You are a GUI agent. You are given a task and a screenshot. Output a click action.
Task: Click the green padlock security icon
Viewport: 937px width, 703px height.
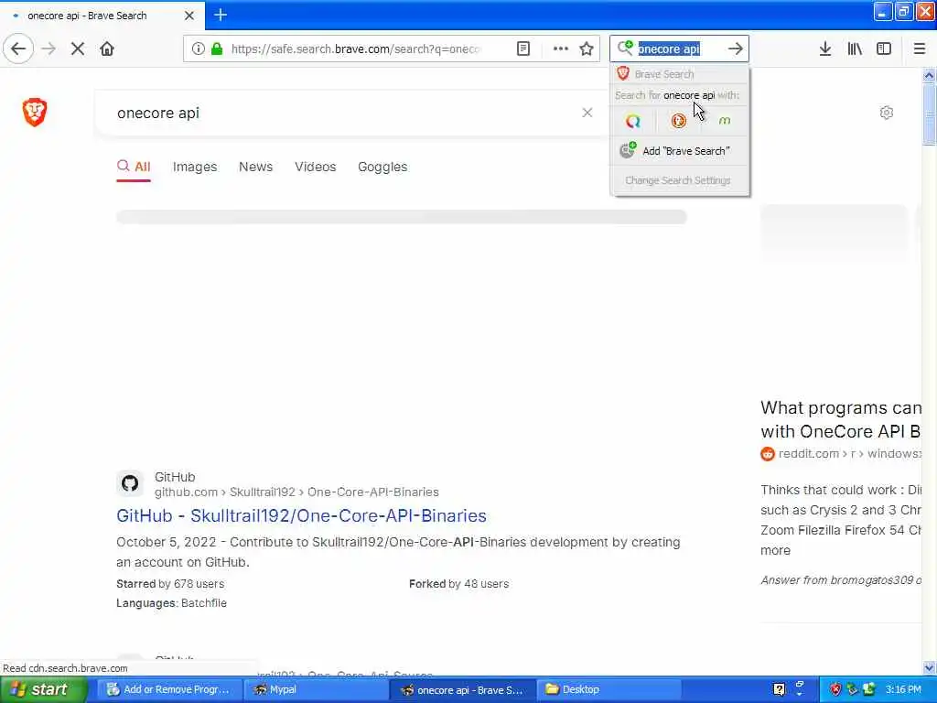pyautogui.click(x=217, y=49)
